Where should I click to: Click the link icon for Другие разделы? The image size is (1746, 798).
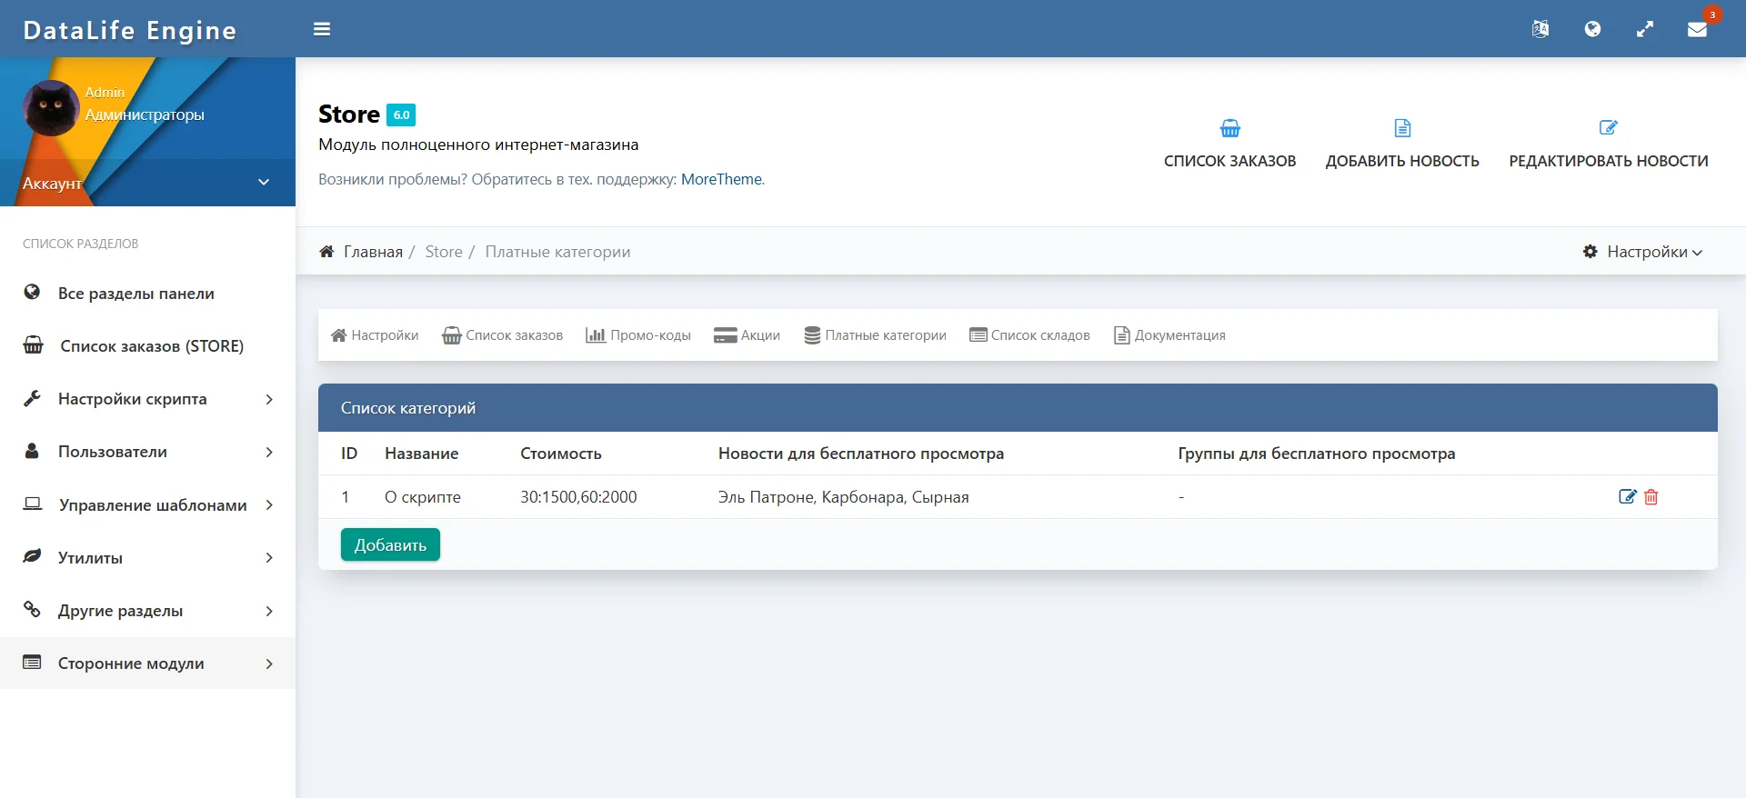[32, 609]
